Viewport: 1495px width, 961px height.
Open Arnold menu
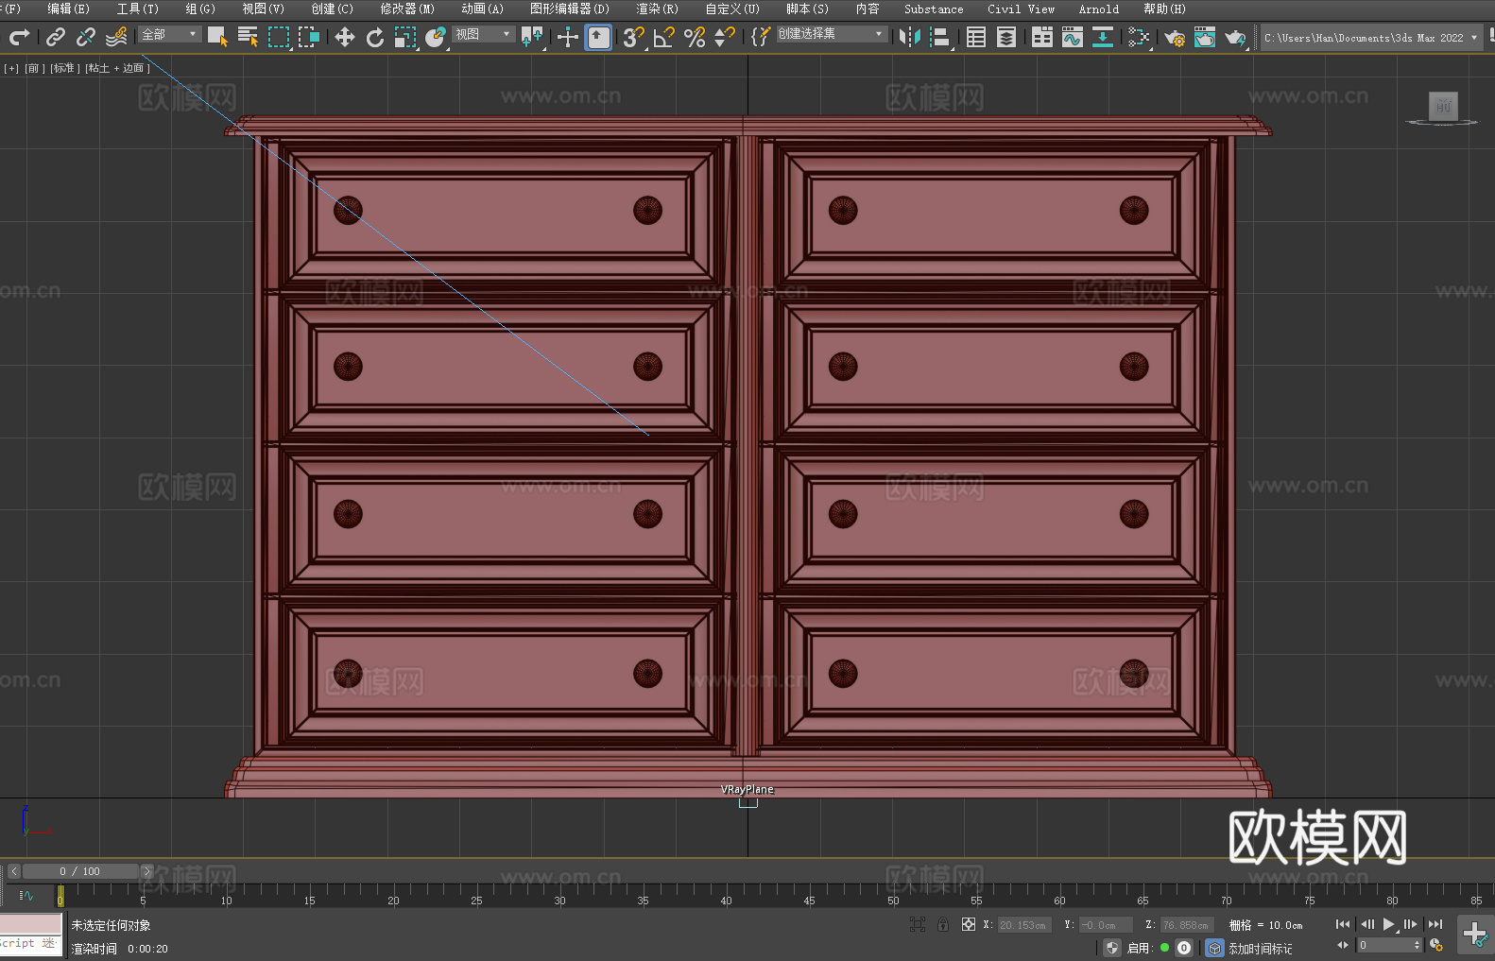click(x=1098, y=9)
